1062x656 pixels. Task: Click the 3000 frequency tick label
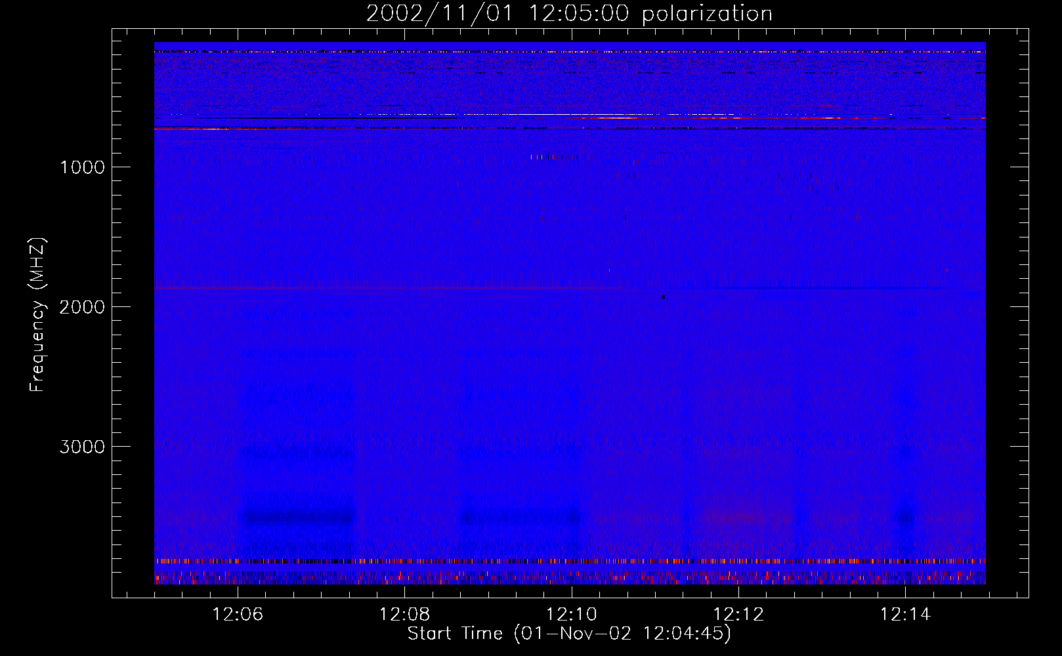[82, 447]
